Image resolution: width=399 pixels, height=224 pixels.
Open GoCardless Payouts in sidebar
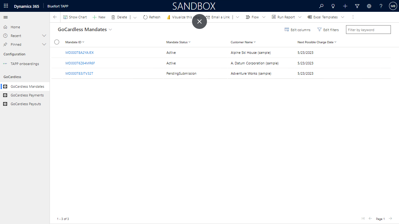pyautogui.click(x=25, y=104)
